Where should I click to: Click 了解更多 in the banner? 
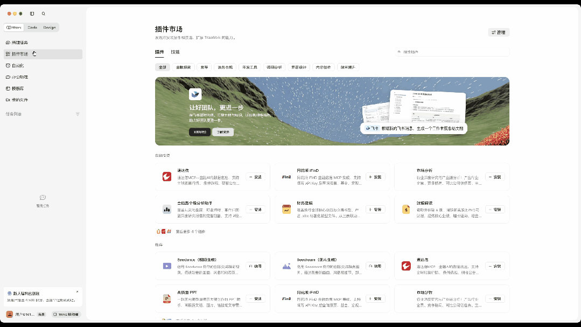(x=223, y=132)
